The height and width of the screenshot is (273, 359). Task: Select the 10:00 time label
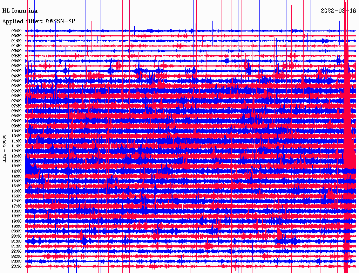(16, 131)
